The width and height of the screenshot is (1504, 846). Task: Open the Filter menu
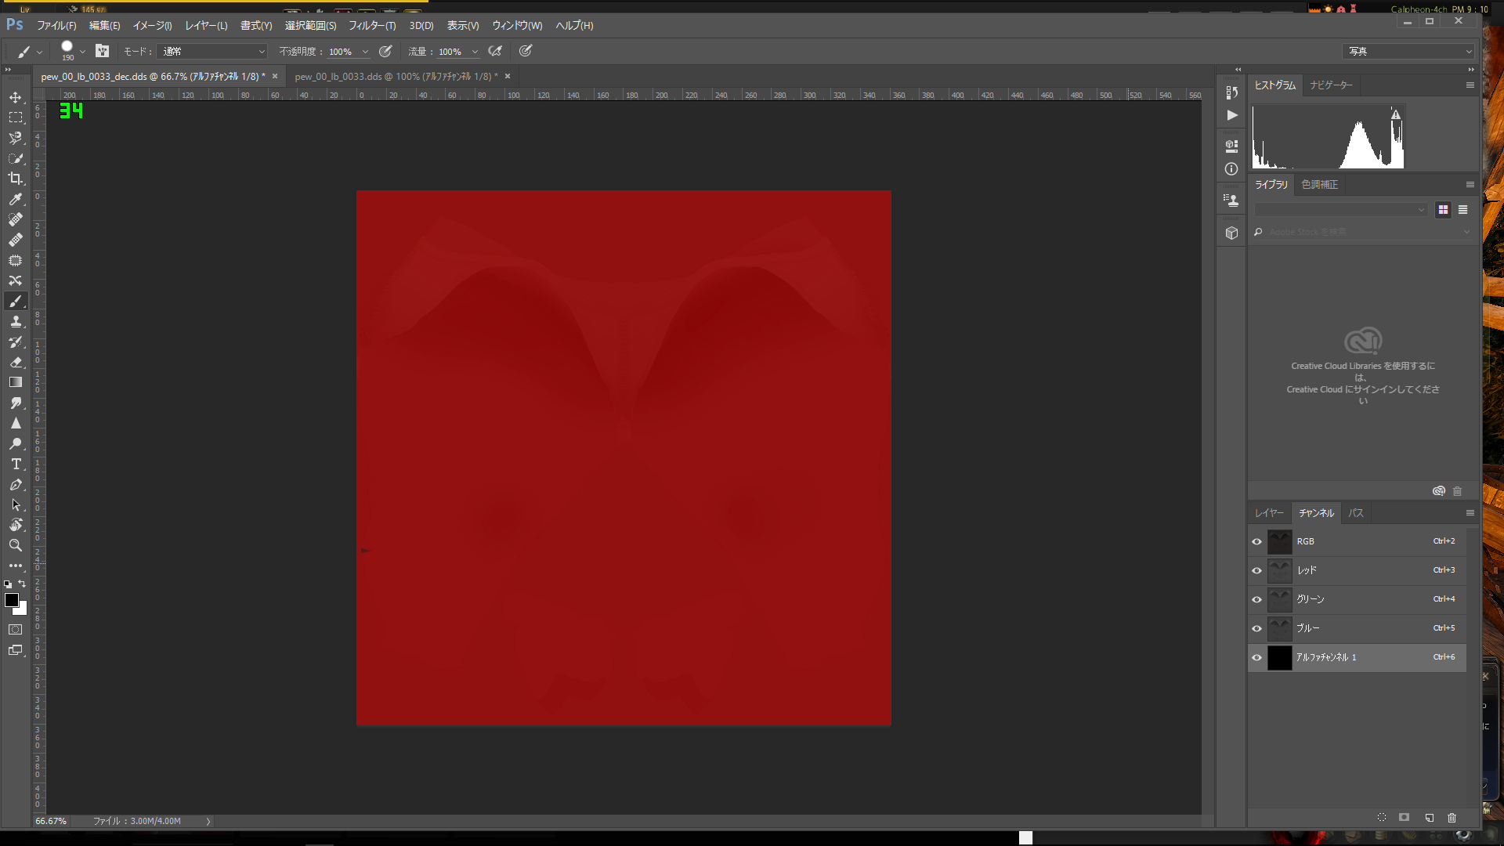[372, 26]
